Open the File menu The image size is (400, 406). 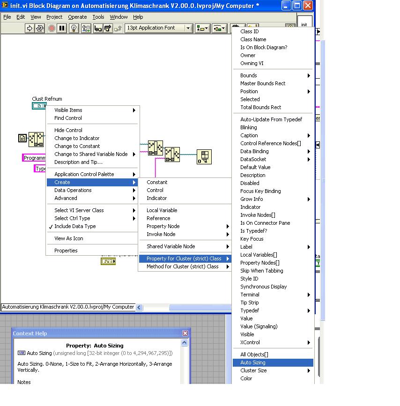click(x=7, y=17)
